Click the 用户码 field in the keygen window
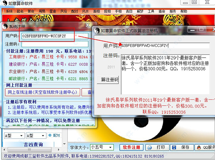The width and height of the screenshot is (215, 160). coord(165,45)
